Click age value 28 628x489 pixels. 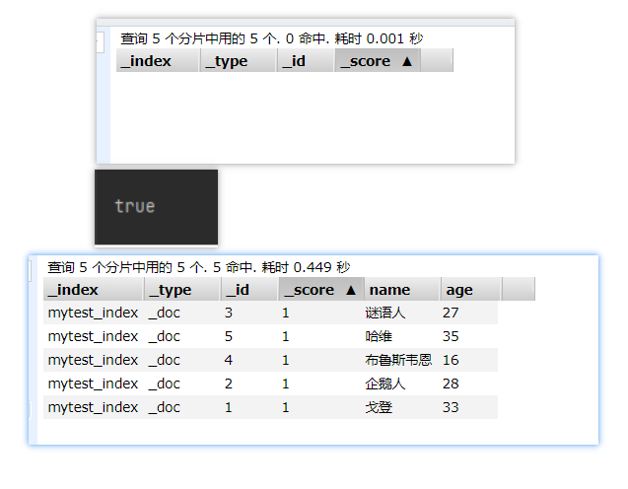coord(451,384)
